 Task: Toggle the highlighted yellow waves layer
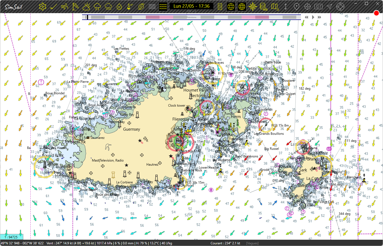pyautogui.click(x=163, y=7)
